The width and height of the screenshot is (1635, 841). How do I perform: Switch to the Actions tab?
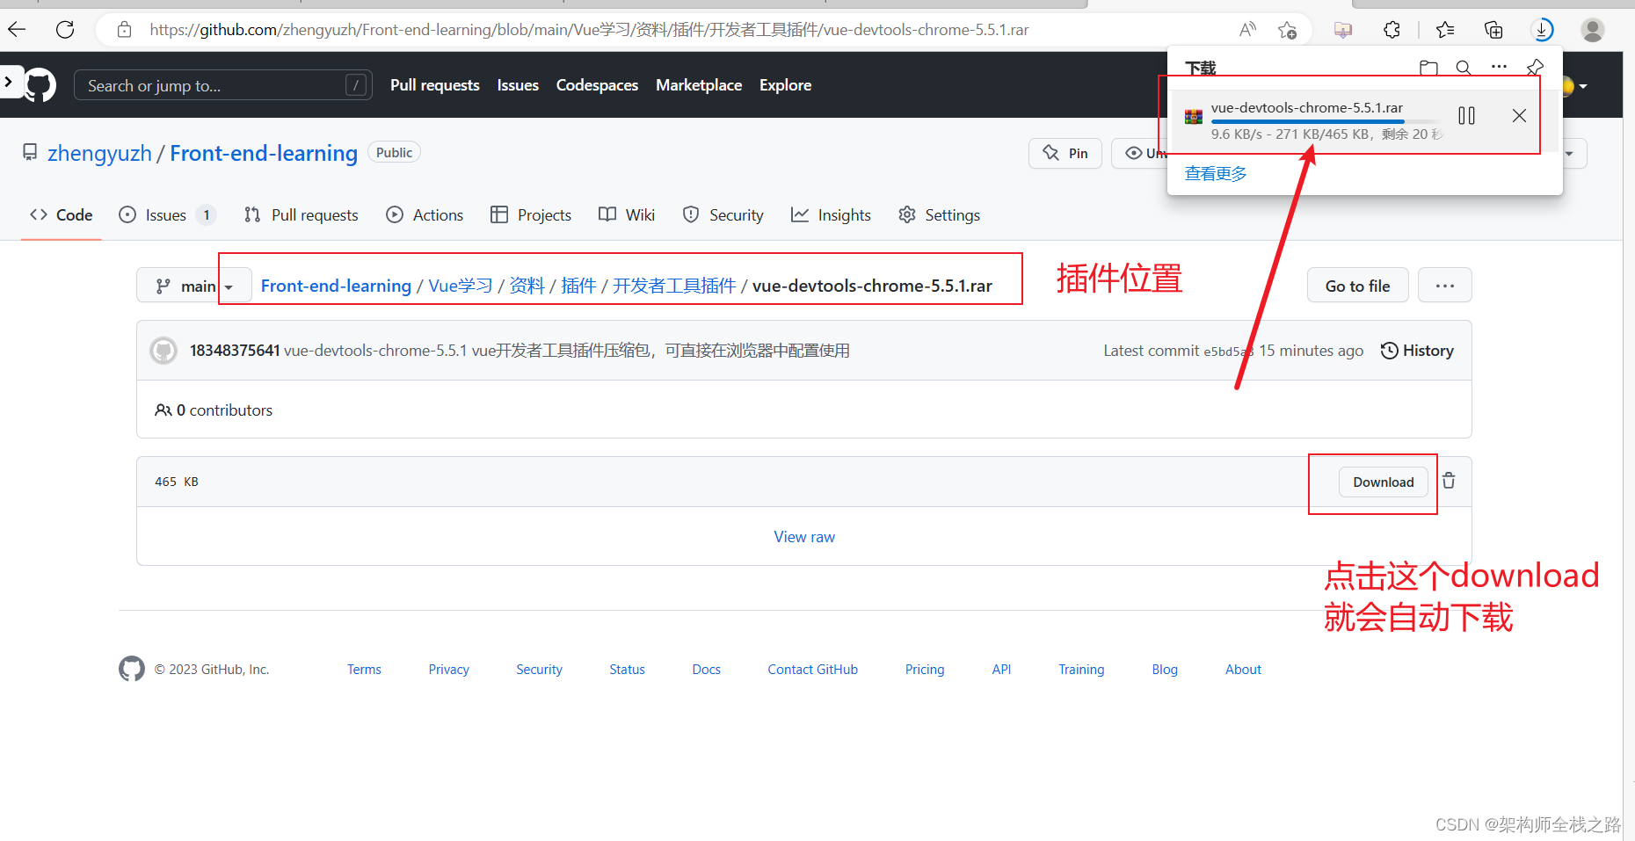tap(425, 215)
